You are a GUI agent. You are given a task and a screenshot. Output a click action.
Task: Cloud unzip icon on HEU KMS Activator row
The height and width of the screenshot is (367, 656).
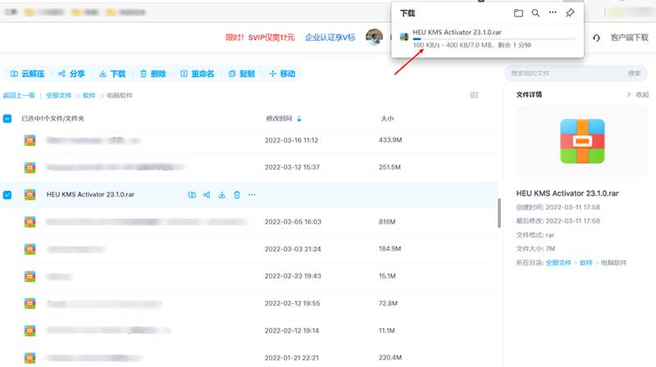point(192,195)
